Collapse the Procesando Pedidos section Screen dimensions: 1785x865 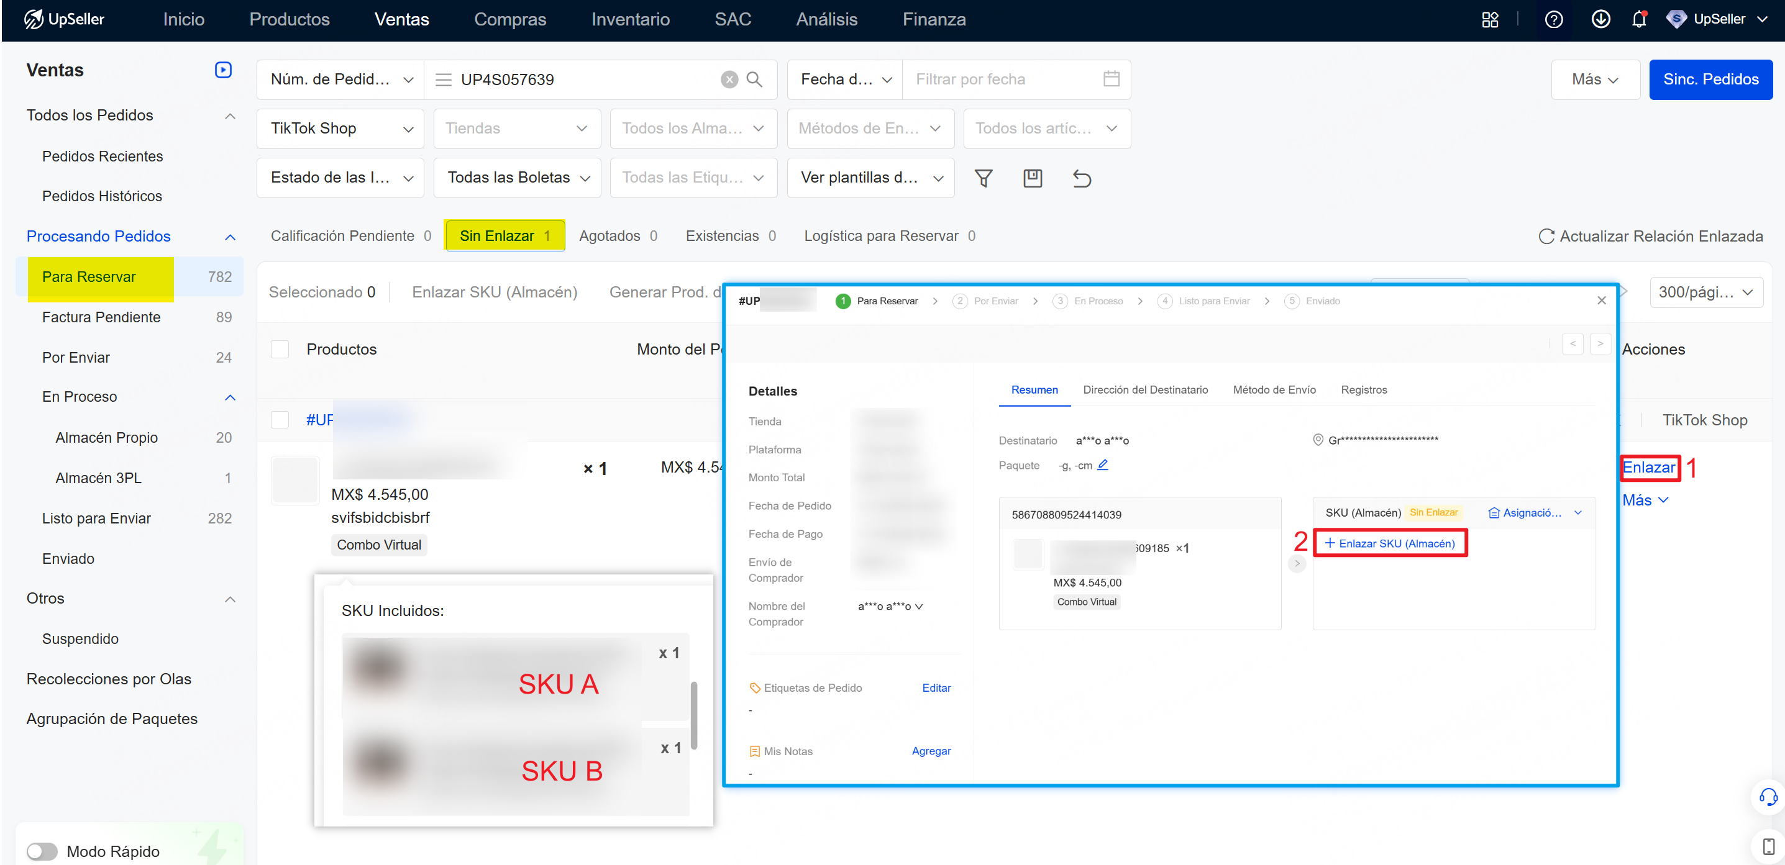[230, 237]
